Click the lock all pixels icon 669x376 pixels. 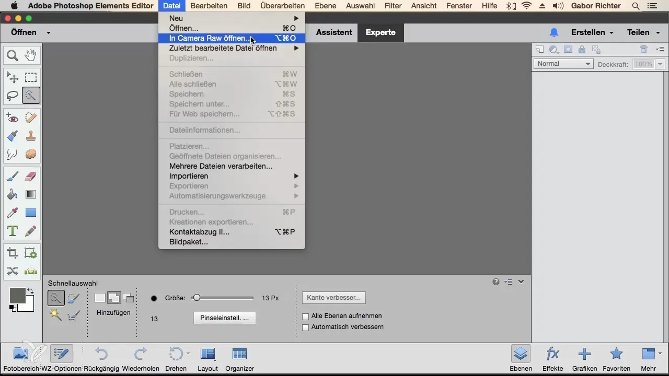coord(582,50)
